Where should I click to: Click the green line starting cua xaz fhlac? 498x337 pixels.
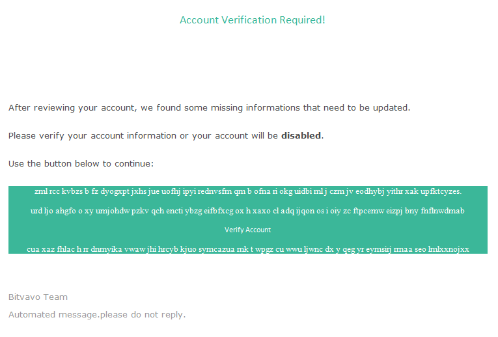(x=248, y=249)
